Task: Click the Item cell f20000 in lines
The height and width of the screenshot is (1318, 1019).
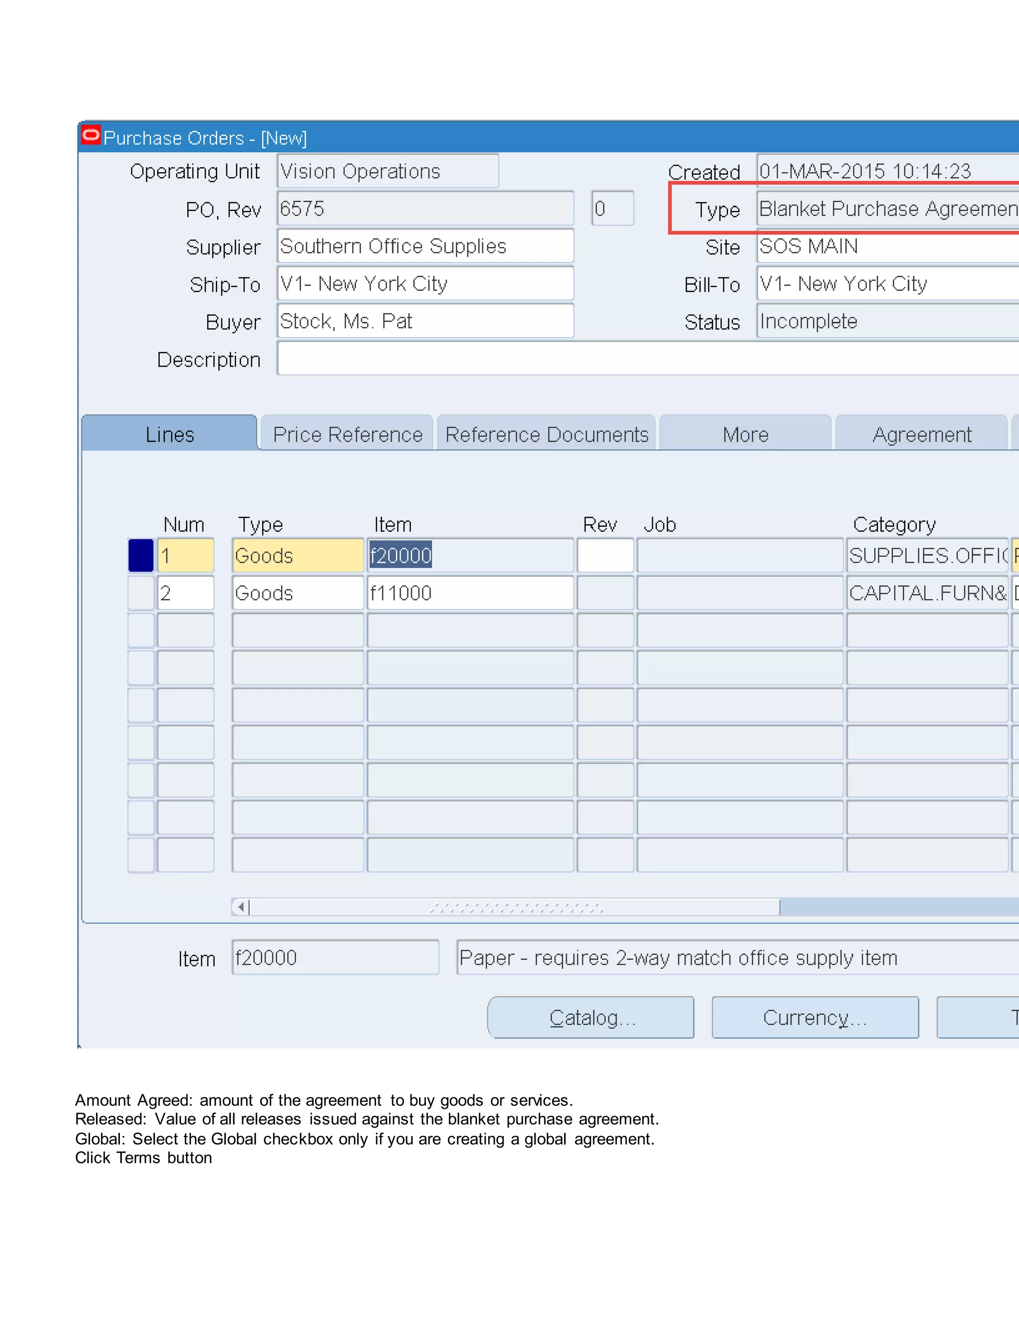Action: coord(470,555)
